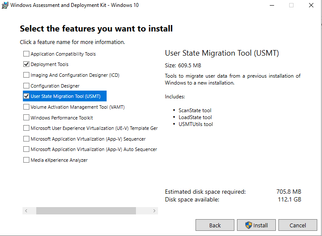Screen dimensions: 322x236
Task: Click the right arrow of horizontal scrollbar
Action: (x=154, y=211)
